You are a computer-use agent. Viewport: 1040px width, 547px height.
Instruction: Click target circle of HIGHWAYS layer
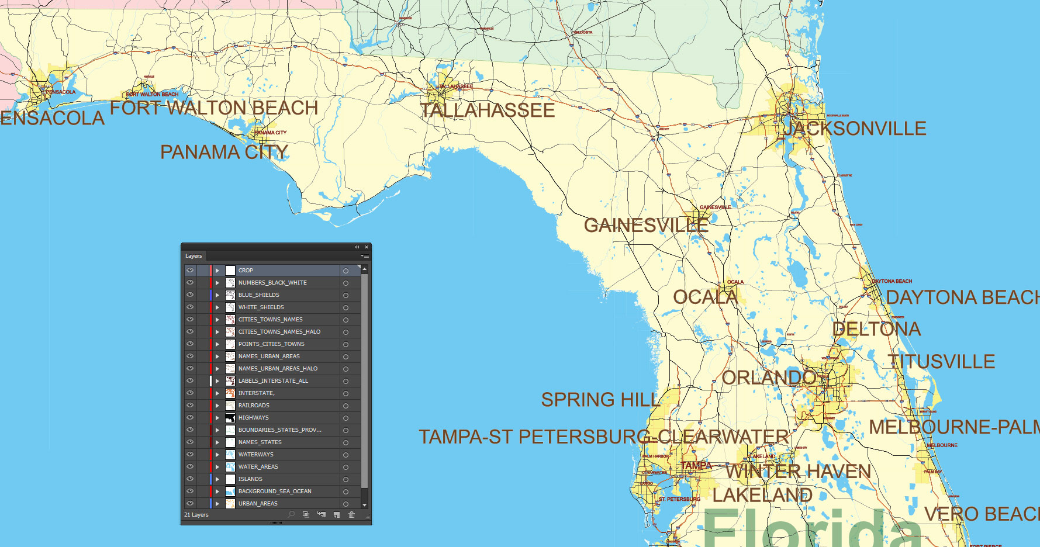(345, 418)
